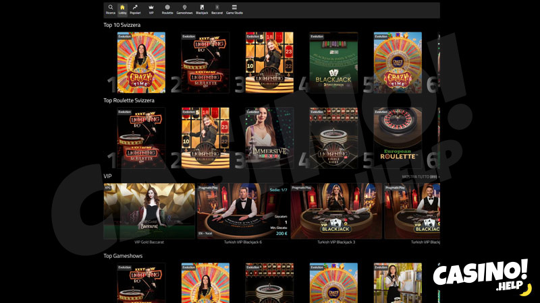The width and height of the screenshot is (540, 303).
Task: Open VIP Gold Baccarat table
Action: coord(148,211)
